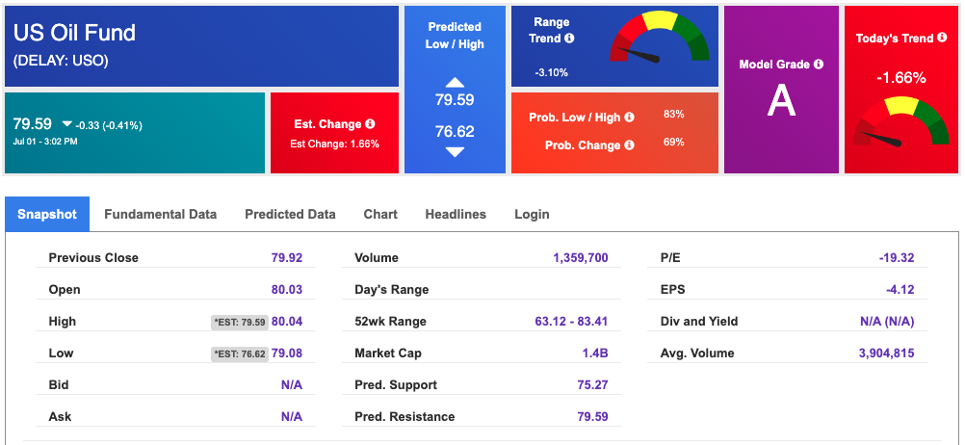The height and width of the screenshot is (445, 965).
Task: Click the Ask N/A value
Action: (x=292, y=417)
